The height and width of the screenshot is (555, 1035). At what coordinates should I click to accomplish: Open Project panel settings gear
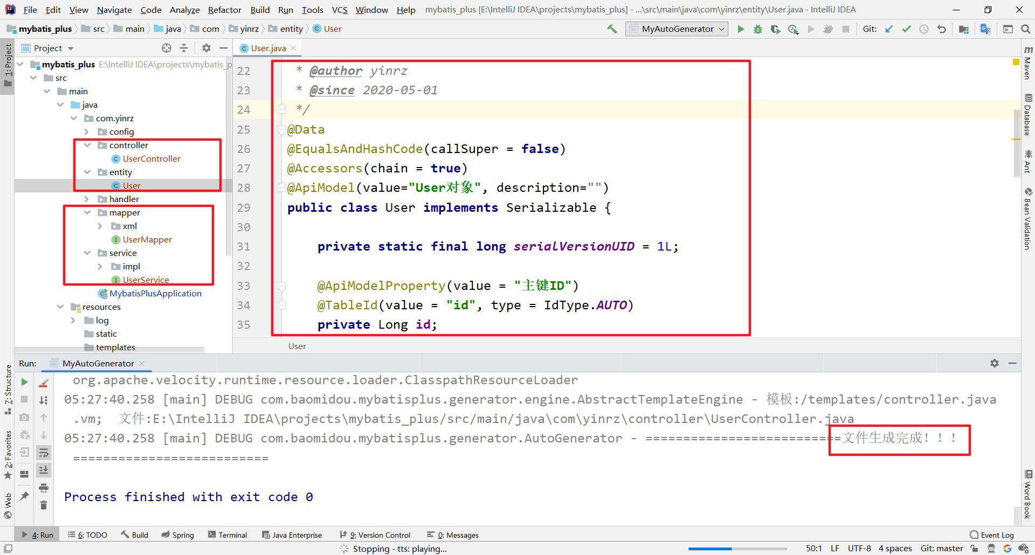pos(206,48)
